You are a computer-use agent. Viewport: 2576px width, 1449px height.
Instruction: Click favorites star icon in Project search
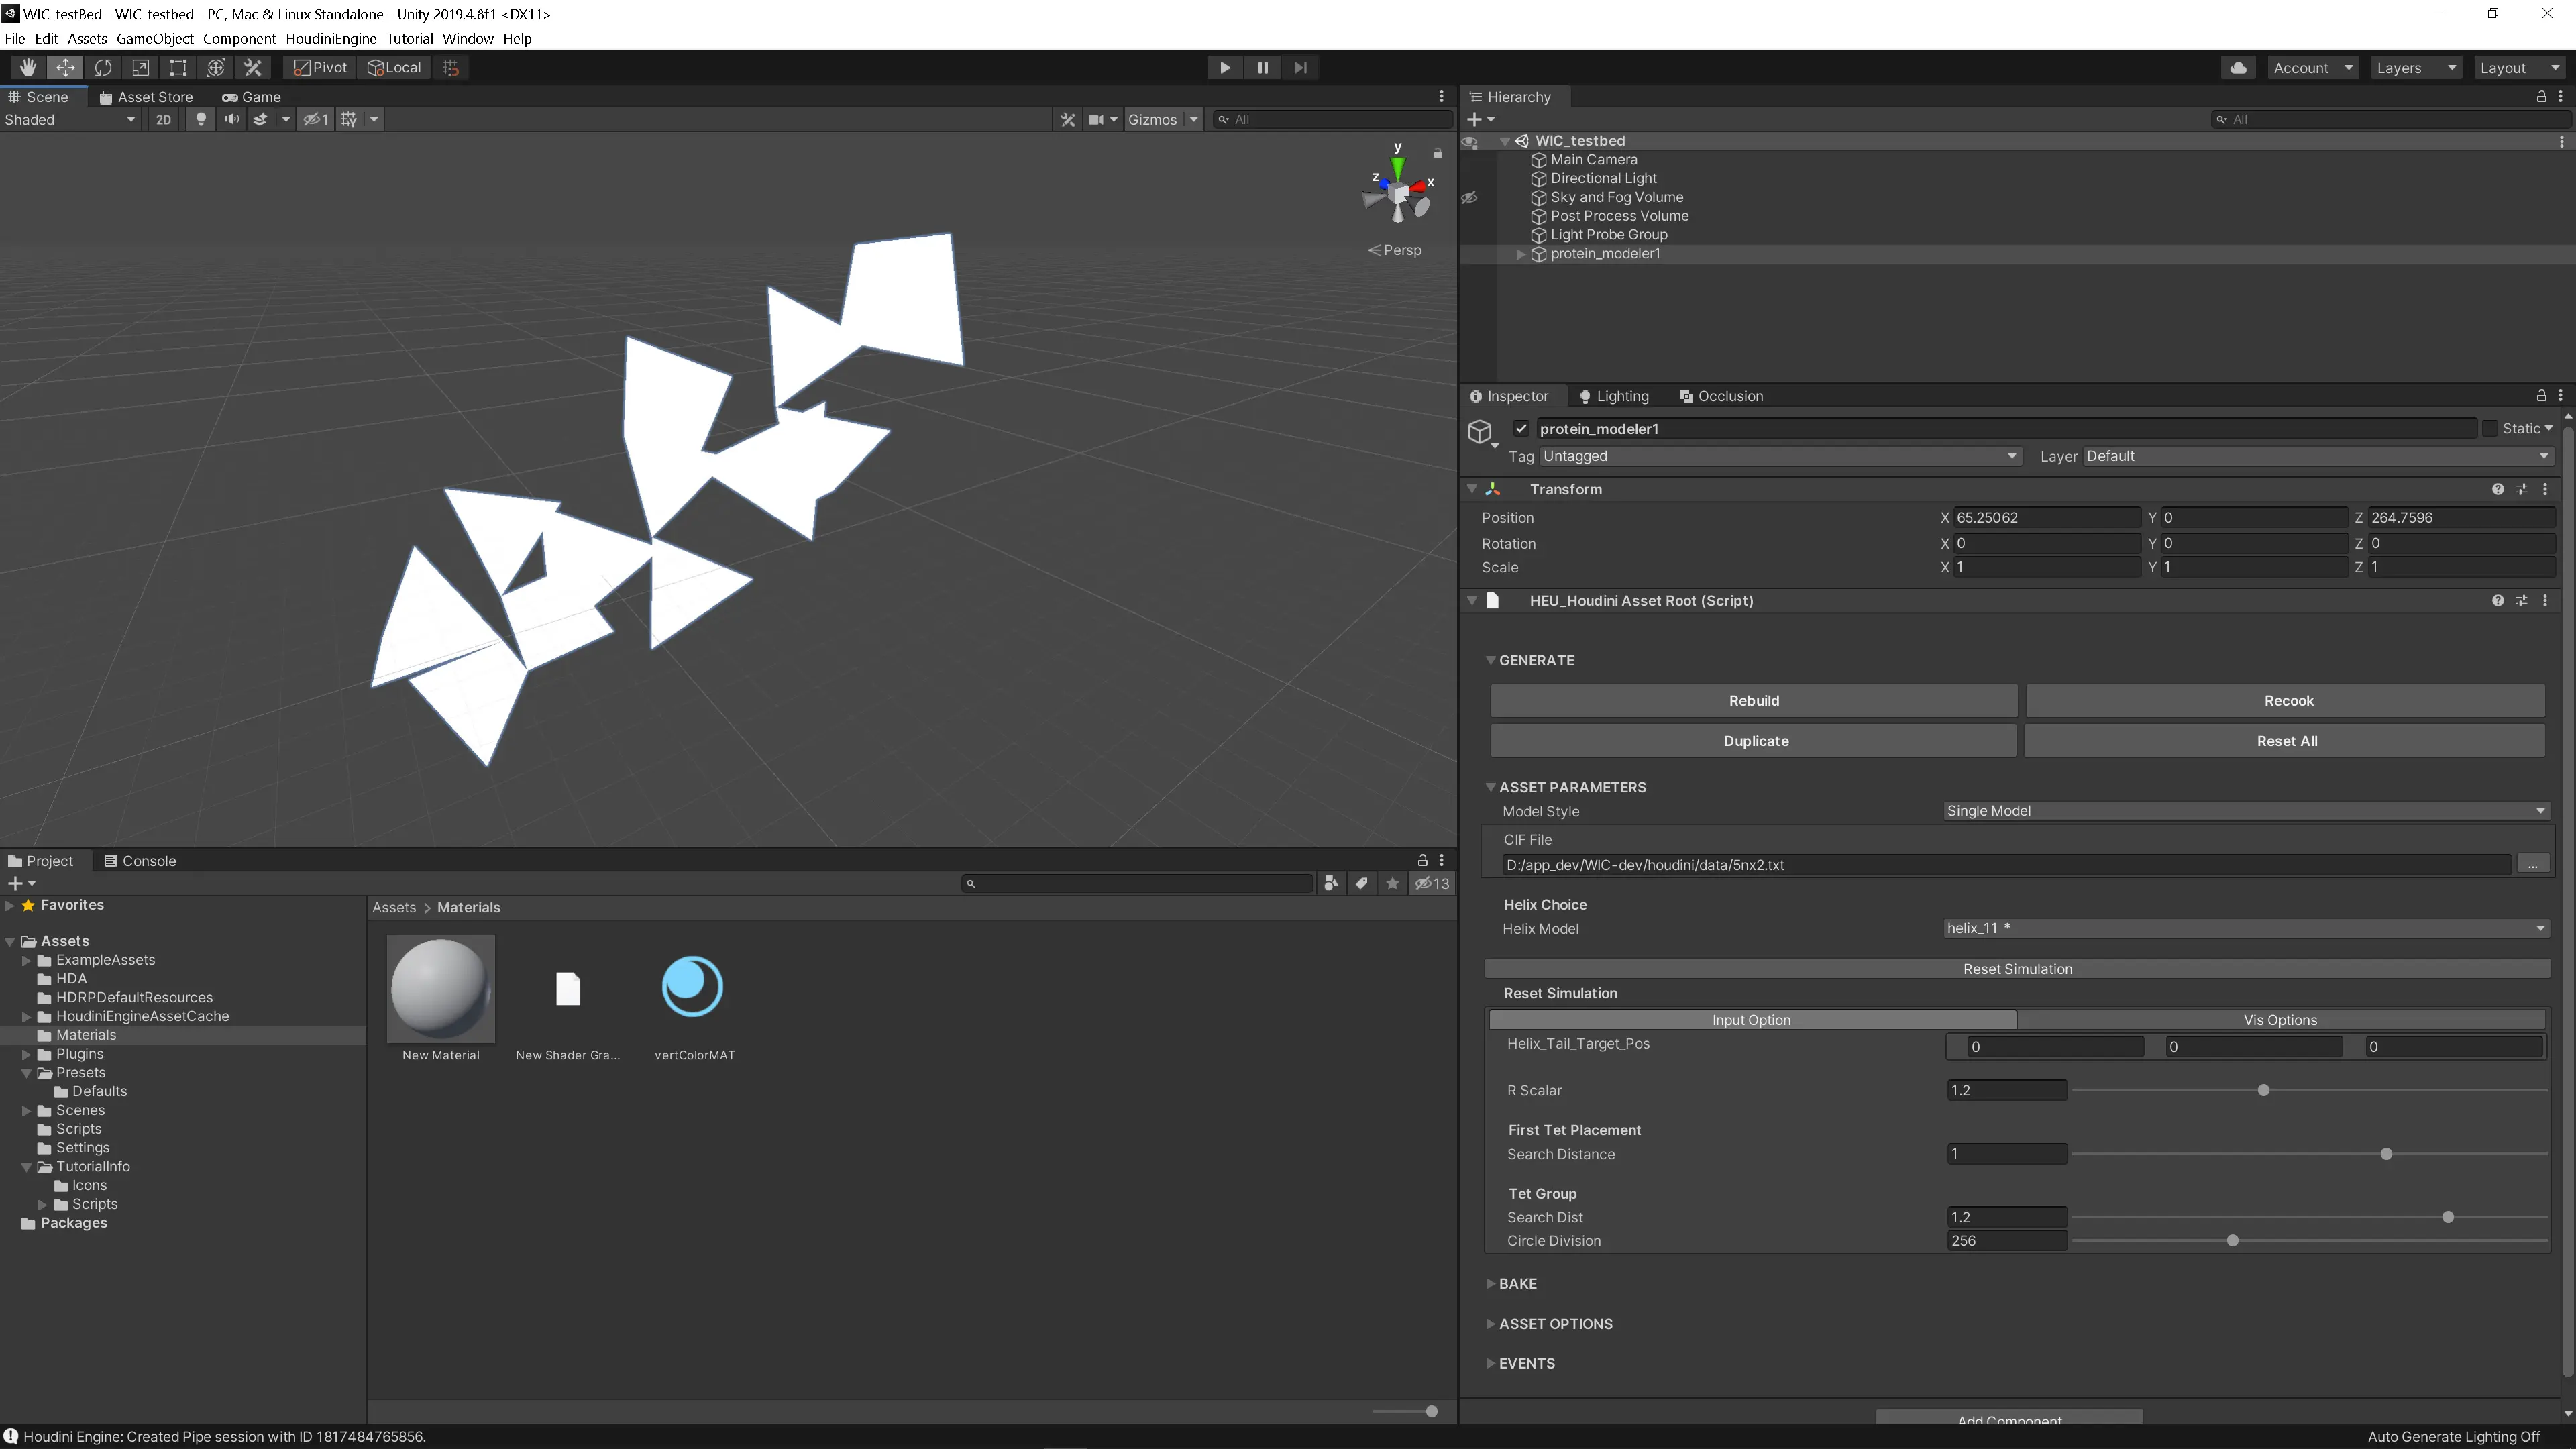tap(1392, 883)
